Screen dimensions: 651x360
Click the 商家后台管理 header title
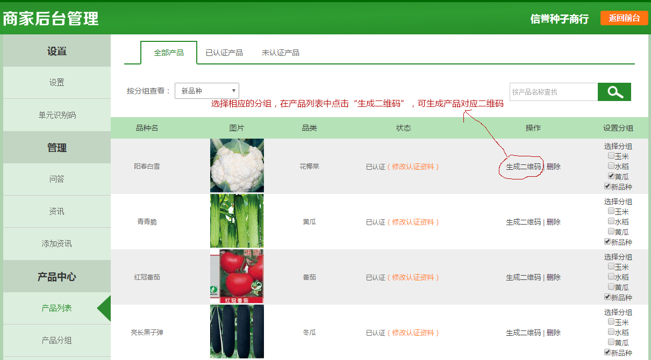click(51, 19)
